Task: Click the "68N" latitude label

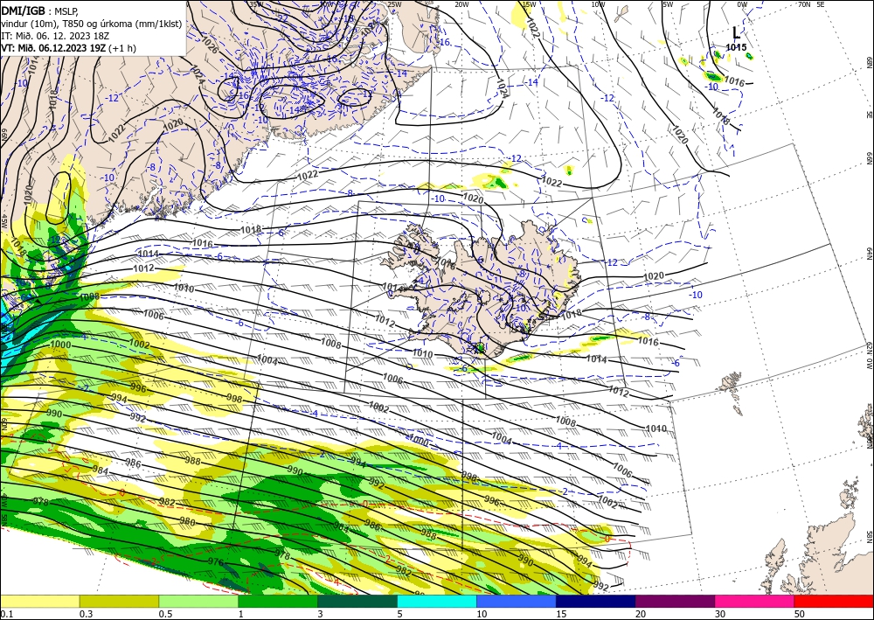Action: (x=869, y=61)
